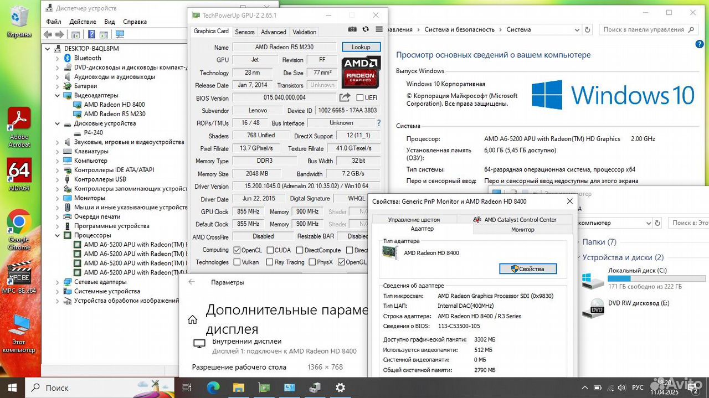Click AMD Radeon logo in GPU-Z
The width and height of the screenshot is (709, 398).
point(361,72)
